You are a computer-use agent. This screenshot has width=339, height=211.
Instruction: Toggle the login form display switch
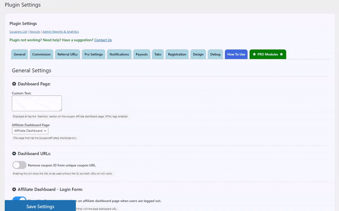click(19, 199)
